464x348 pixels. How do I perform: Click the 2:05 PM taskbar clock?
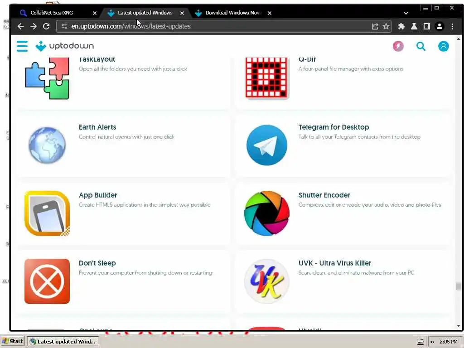[448, 342]
